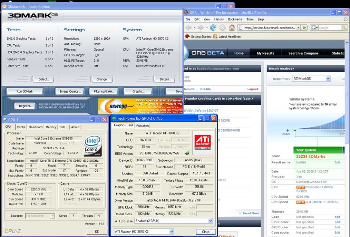350x237 pixels.
Task: Click the search magnifier in Firefox
Action: click(x=344, y=28)
